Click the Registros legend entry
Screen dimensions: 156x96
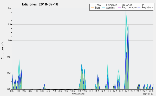[x=145, y=8]
